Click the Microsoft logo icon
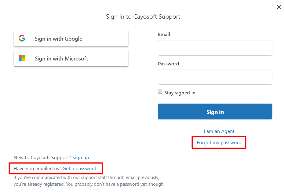The image size is (284, 194). pyautogui.click(x=22, y=58)
